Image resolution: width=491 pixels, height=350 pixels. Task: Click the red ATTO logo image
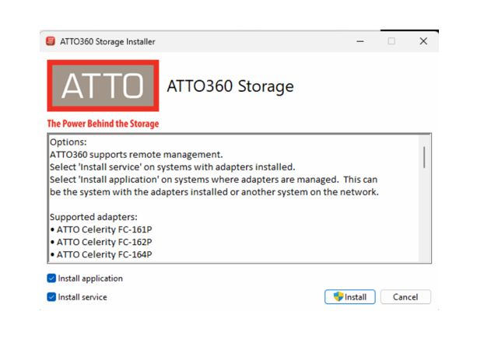tap(103, 85)
